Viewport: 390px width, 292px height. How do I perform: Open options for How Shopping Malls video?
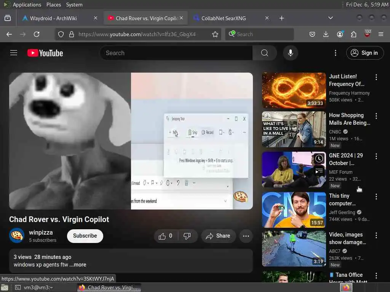click(x=376, y=116)
